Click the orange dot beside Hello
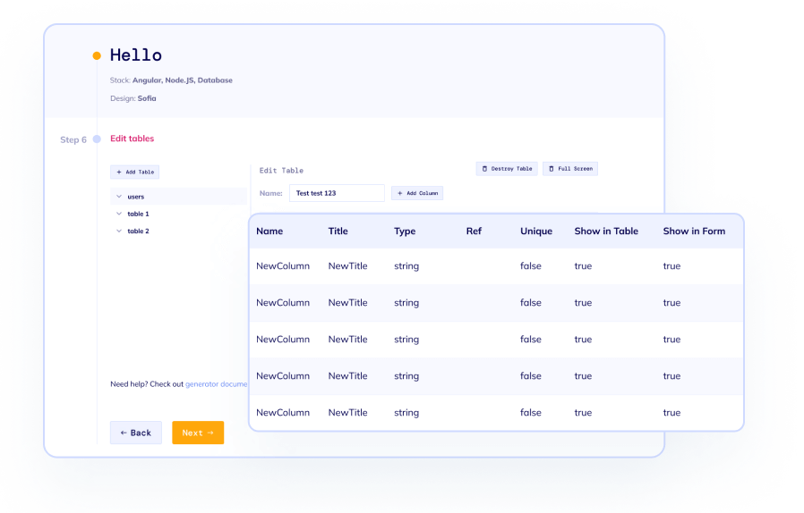The width and height of the screenshot is (804, 513). coord(97,56)
